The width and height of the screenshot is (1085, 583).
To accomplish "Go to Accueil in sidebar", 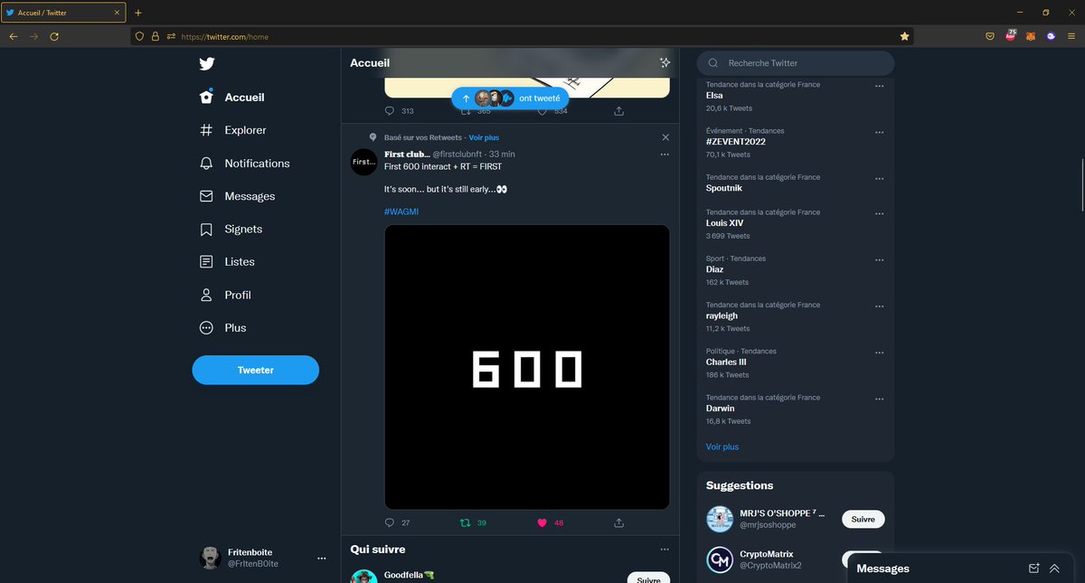I will [x=232, y=98].
